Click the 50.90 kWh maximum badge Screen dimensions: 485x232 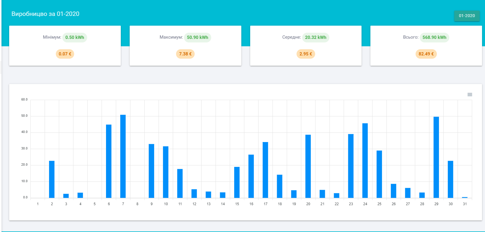[x=198, y=37]
